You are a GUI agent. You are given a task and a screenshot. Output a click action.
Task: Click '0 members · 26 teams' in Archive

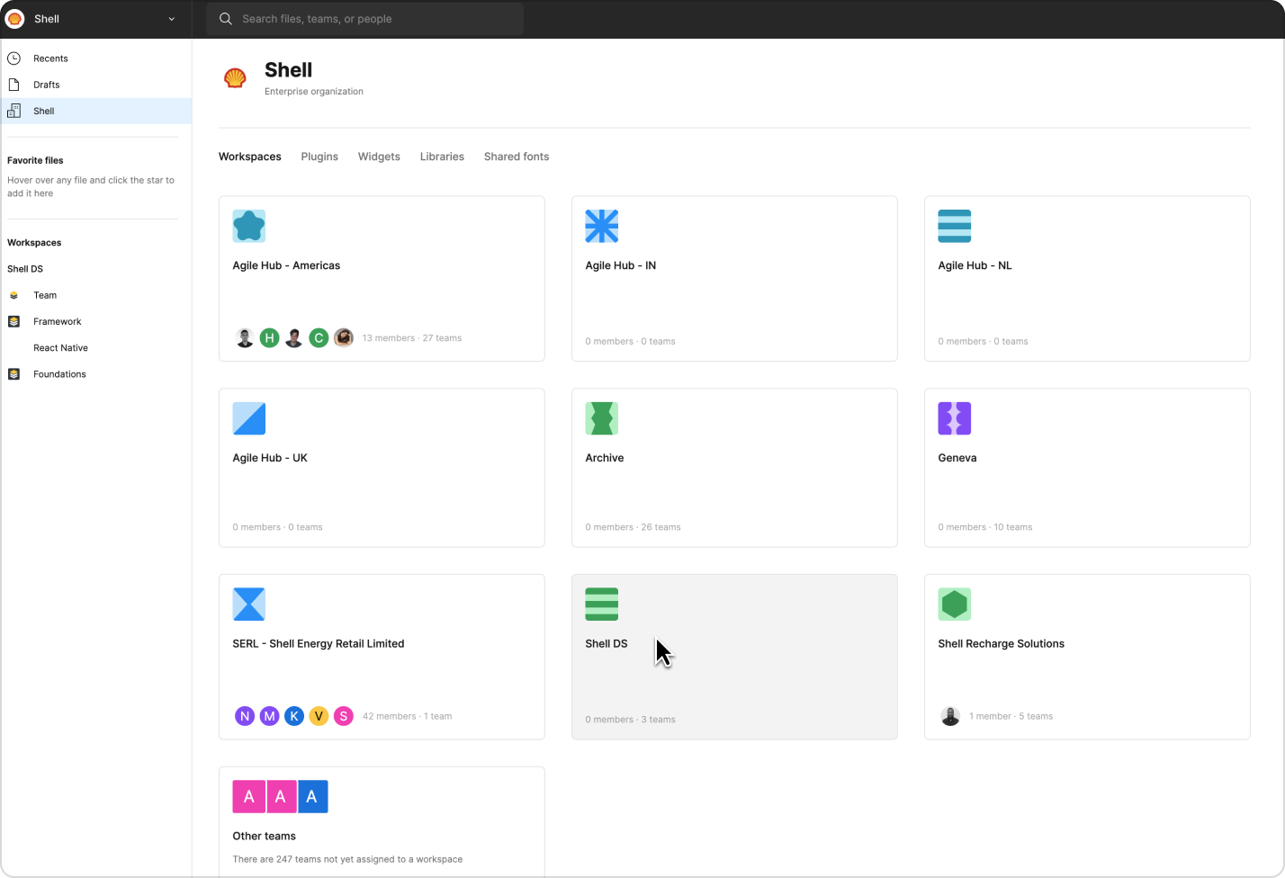(x=633, y=527)
